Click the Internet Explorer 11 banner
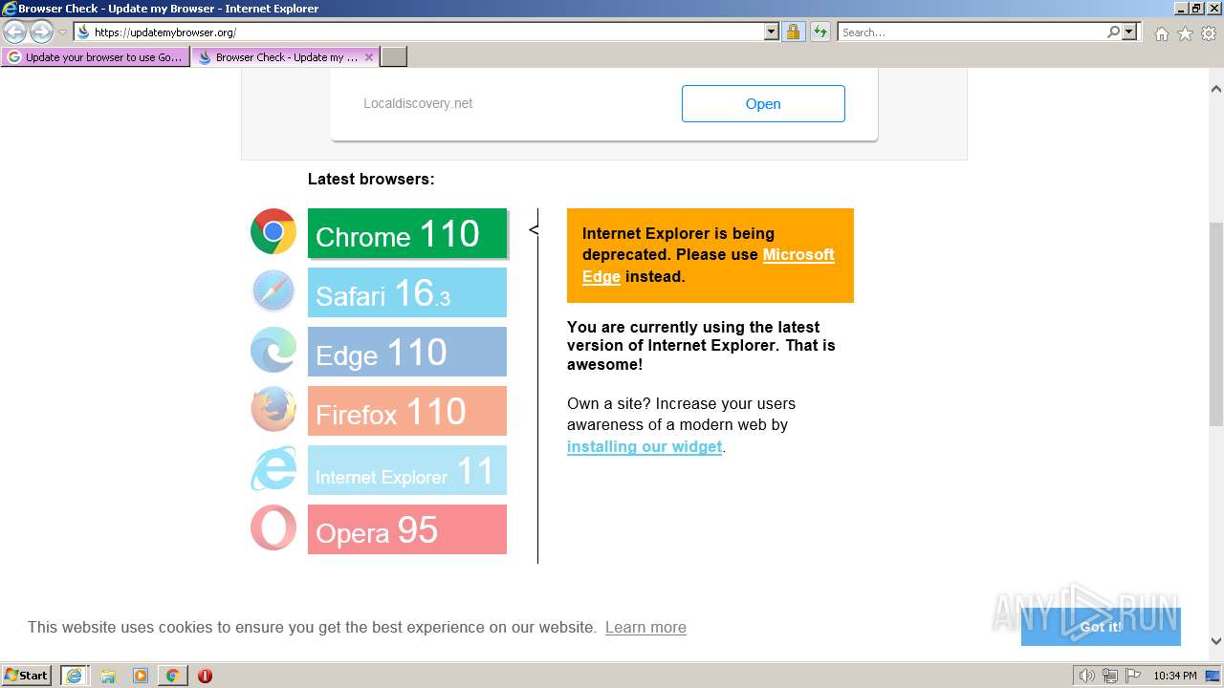This screenshot has width=1224, height=688. tap(407, 470)
